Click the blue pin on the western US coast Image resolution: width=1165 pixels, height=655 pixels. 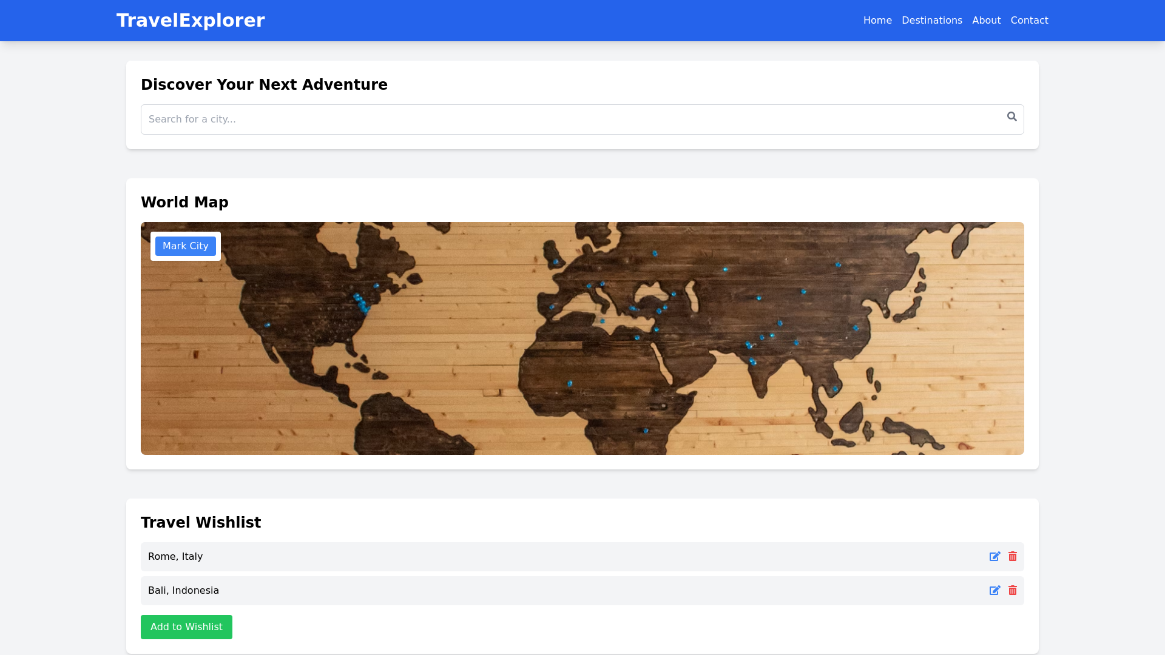coord(268,324)
